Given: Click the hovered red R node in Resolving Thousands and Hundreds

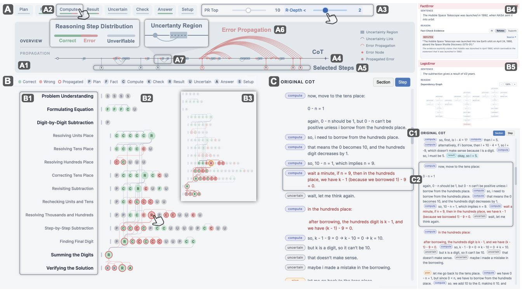Looking at the screenshot, I should pos(152,215).
